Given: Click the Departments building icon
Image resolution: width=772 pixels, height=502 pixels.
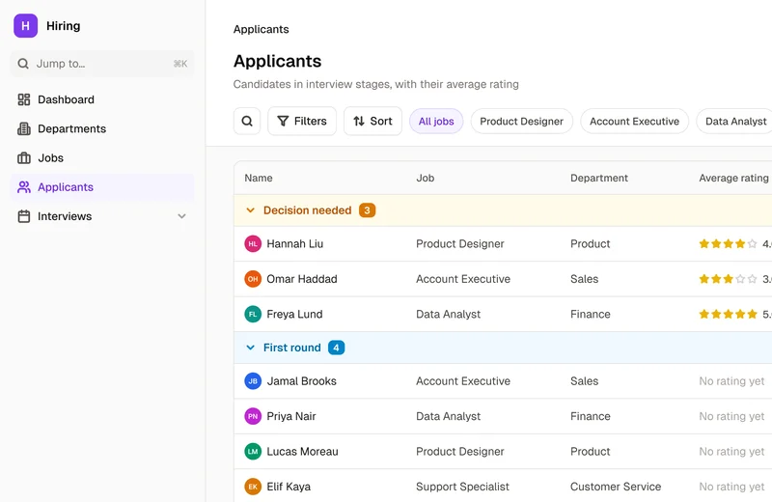Looking at the screenshot, I should [23, 128].
